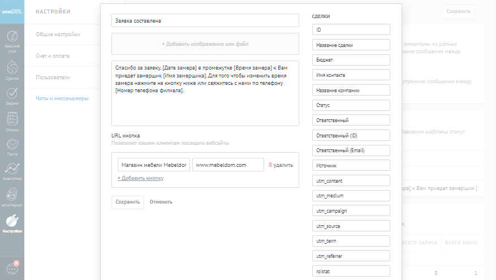The height and width of the screenshot is (280, 496).
Task: Click the red trash удалить button
Action: tap(281, 165)
